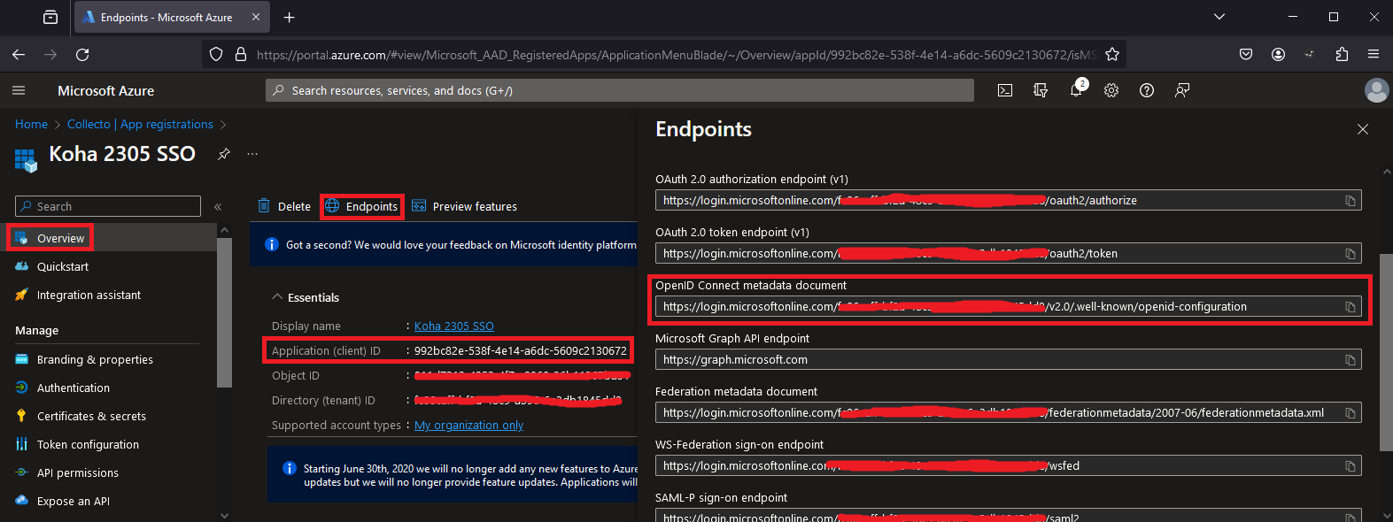The image size is (1393, 522).
Task: Open Authentication in the Manage section
Action: click(74, 388)
